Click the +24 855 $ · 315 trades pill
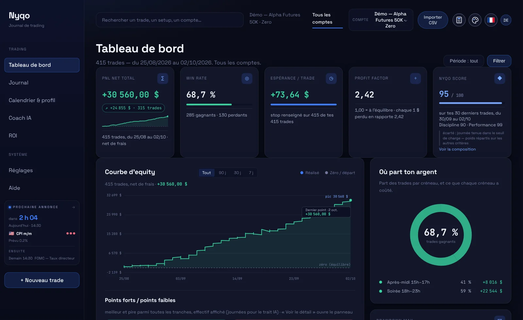 click(133, 108)
